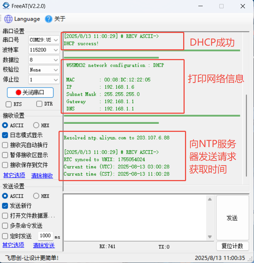Image resolution: width=254 pixels, height=263 pixels.
Task: Click the red dot on 关闭串口 button
Action: point(18,92)
